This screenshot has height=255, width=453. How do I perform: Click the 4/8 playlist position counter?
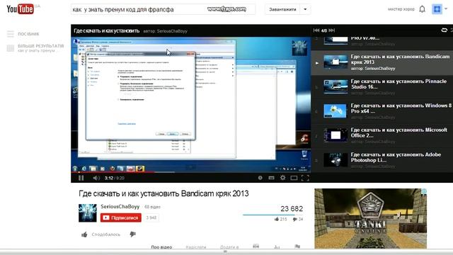coord(324,30)
